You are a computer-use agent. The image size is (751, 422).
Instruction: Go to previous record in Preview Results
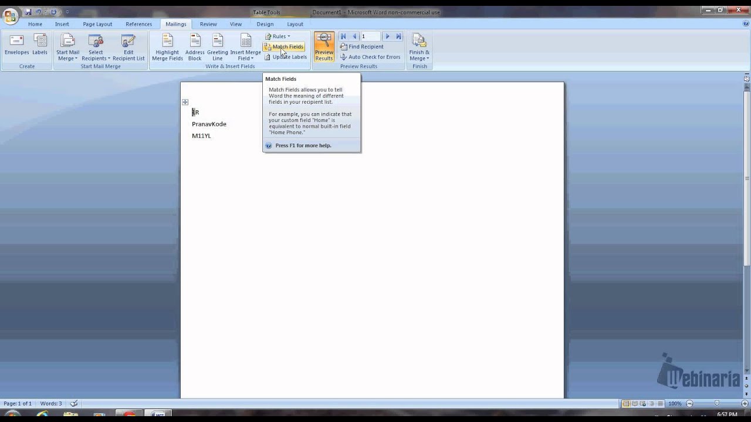(x=354, y=36)
